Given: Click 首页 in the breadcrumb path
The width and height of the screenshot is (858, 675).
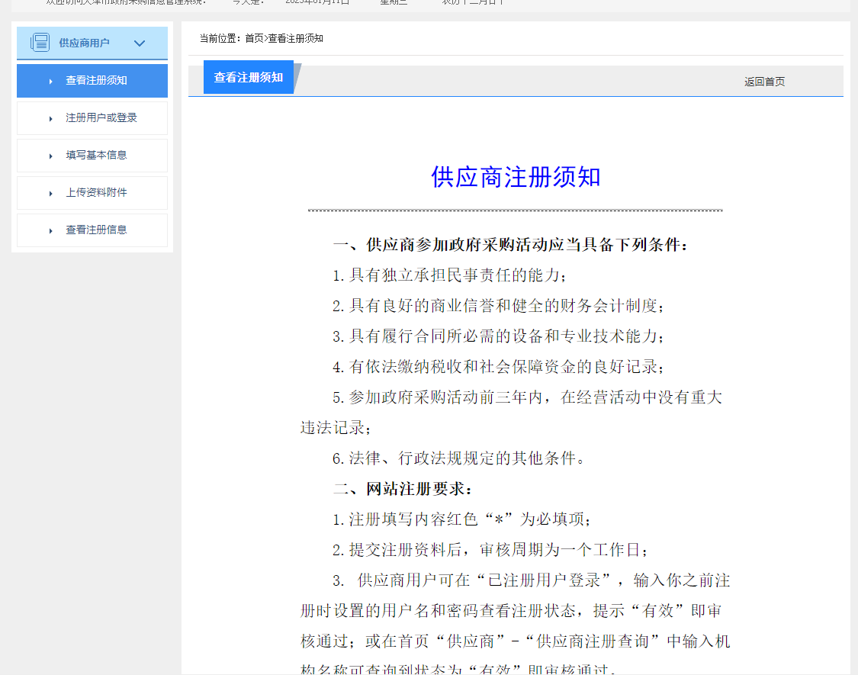Looking at the screenshot, I should tap(254, 38).
